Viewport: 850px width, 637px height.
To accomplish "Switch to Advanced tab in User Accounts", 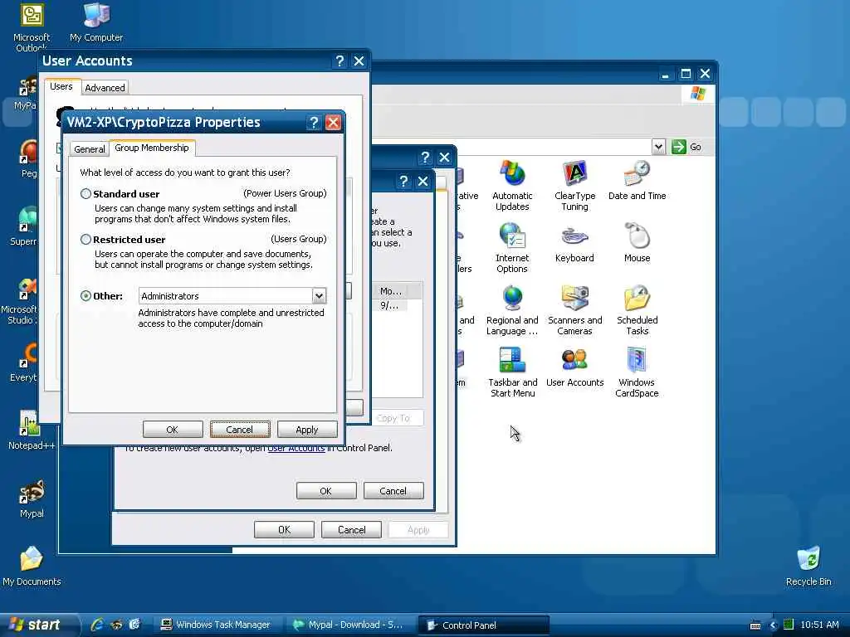I will (105, 88).
